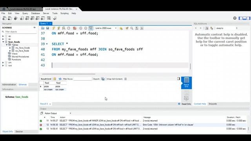This screenshot has height=141, width=251.
Task: Click the Filter Rows input field
Action: (83, 79)
